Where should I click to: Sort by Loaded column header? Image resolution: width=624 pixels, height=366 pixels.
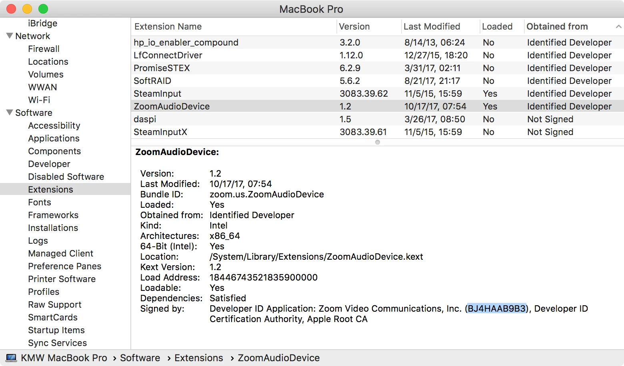point(502,26)
